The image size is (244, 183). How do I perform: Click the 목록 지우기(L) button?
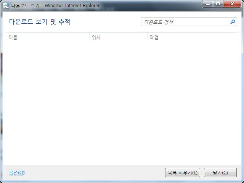183,173
